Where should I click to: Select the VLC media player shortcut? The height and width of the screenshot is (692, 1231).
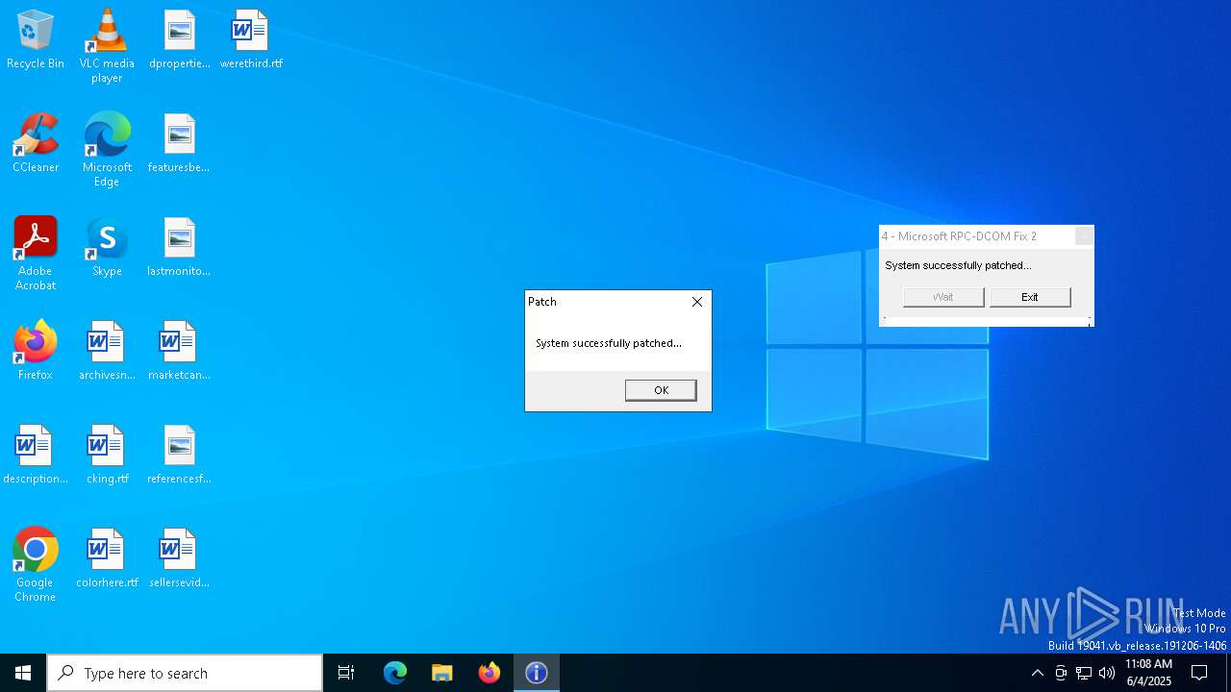coord(107,46)
